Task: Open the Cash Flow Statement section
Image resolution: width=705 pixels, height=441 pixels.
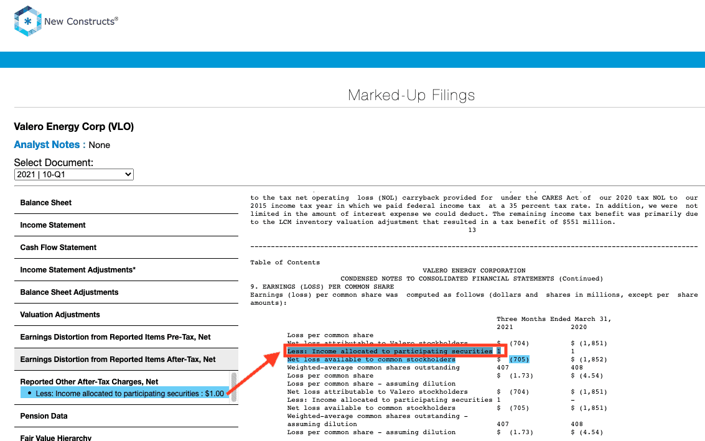Action: [126, 248]
